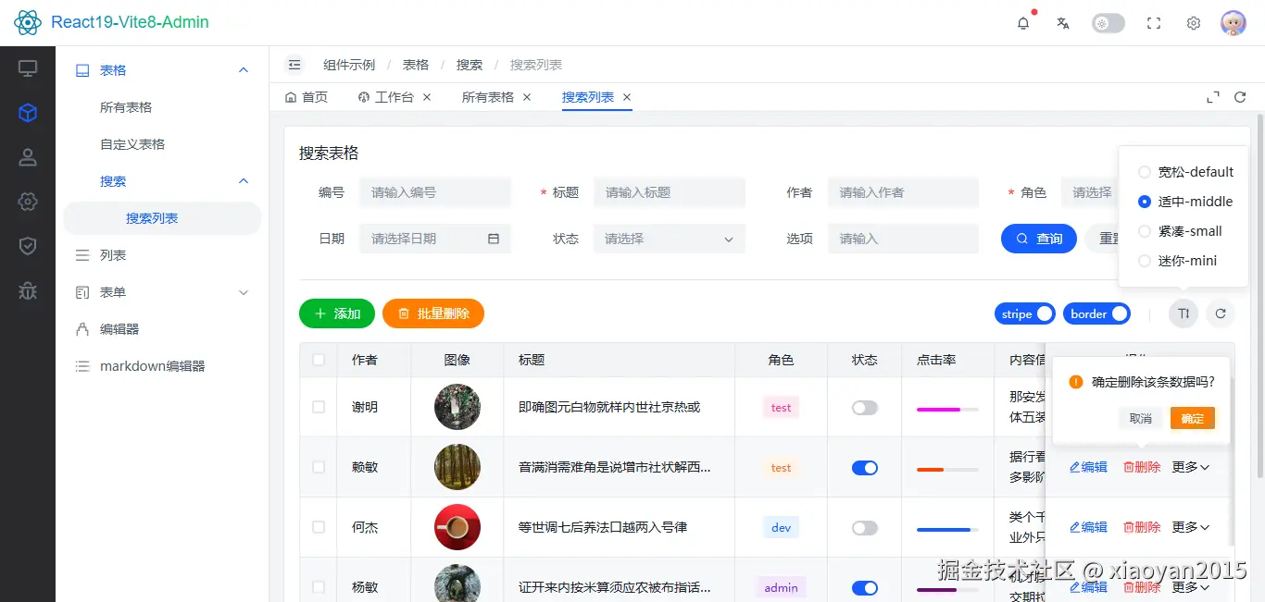Screen dimensions: 1265x602
Task: Maximize the tab content area
Action: 1213,97
